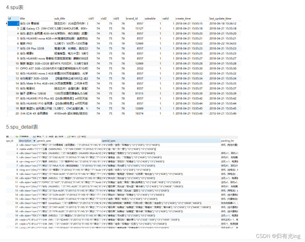
Task: Select generic_spec cell containing 'PIC-AL00'
Action: coord(69,186)
